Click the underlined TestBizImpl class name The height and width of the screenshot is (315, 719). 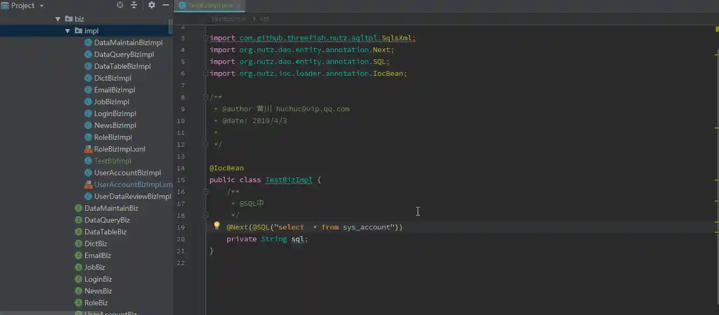pos(288,180)
